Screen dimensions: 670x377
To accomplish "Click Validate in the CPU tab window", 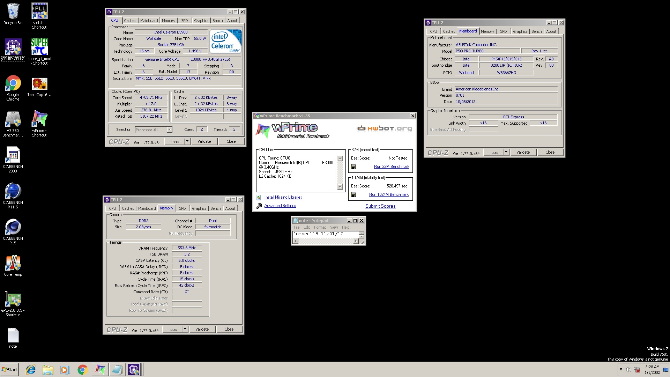I will pos(204,141).
